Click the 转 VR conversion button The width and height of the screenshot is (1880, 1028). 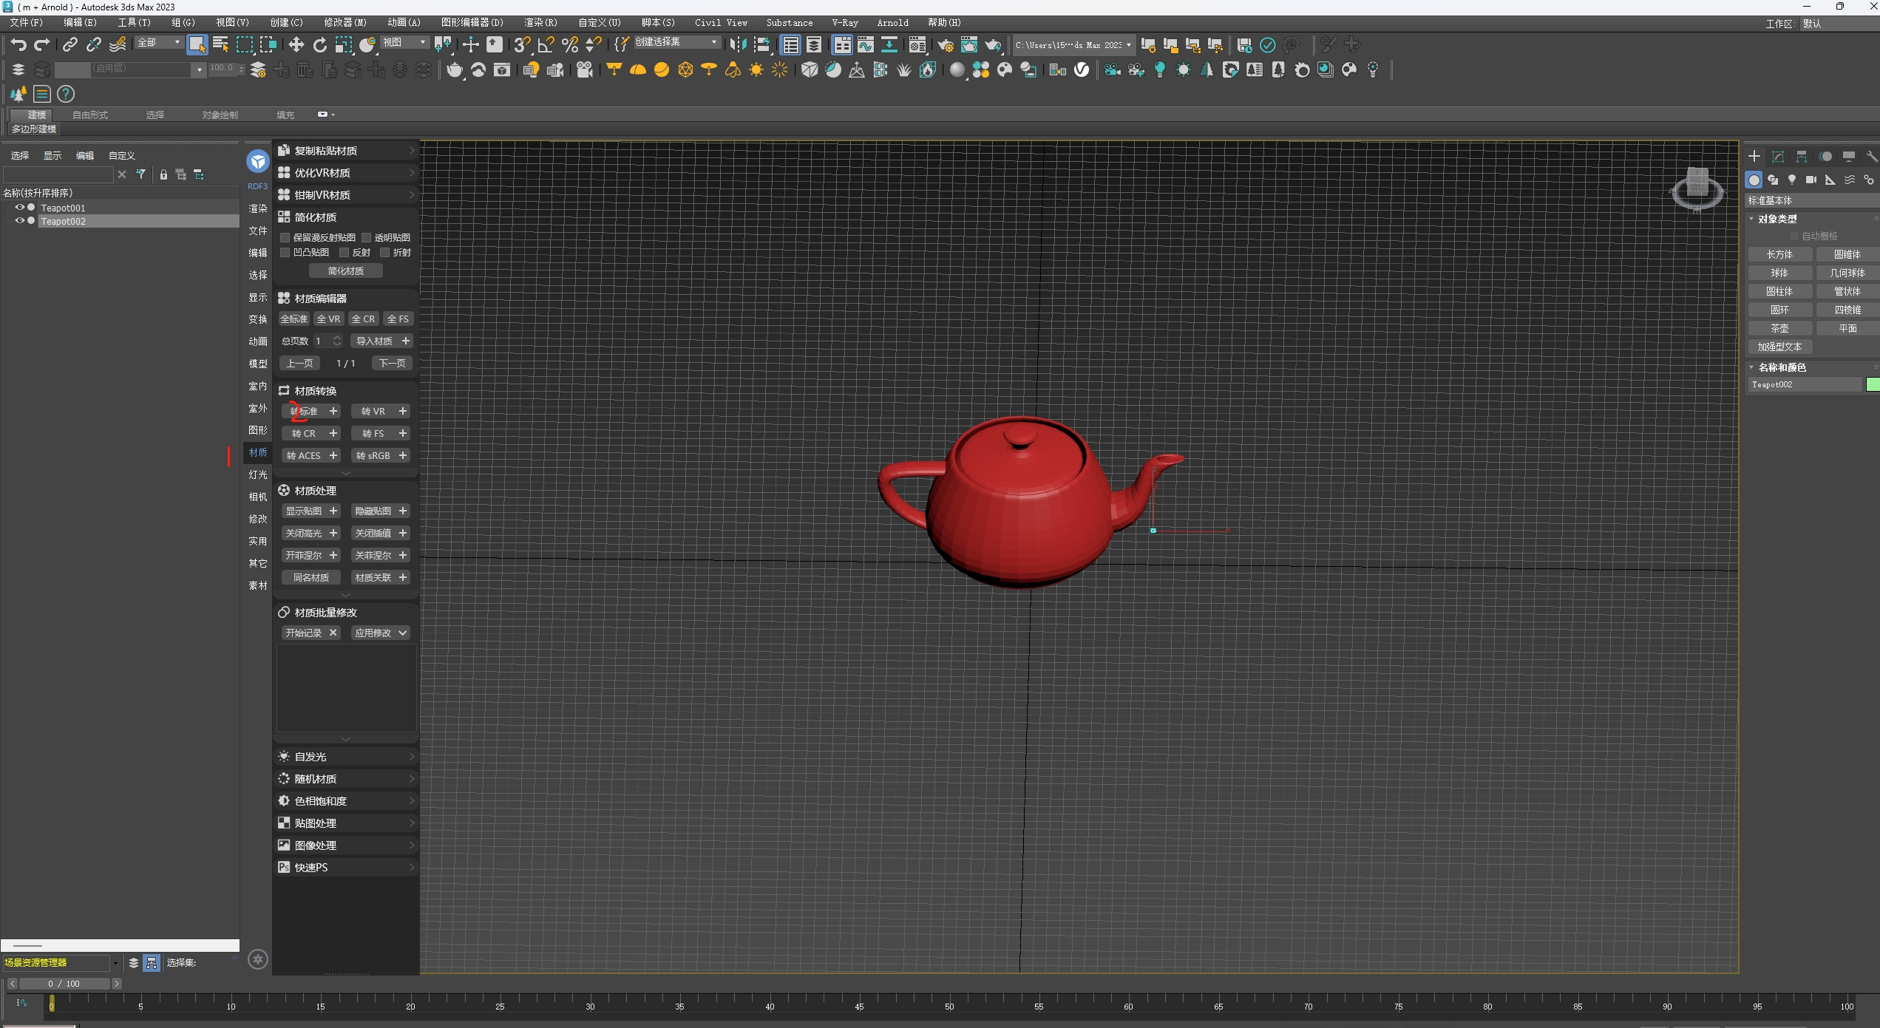point(373,412)
